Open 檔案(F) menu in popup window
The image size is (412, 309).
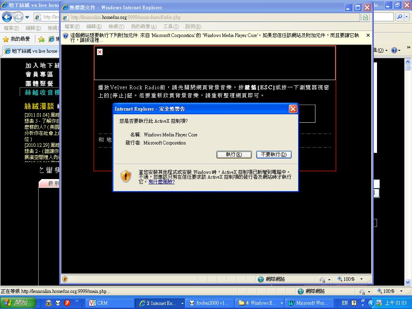coord(72,27)
